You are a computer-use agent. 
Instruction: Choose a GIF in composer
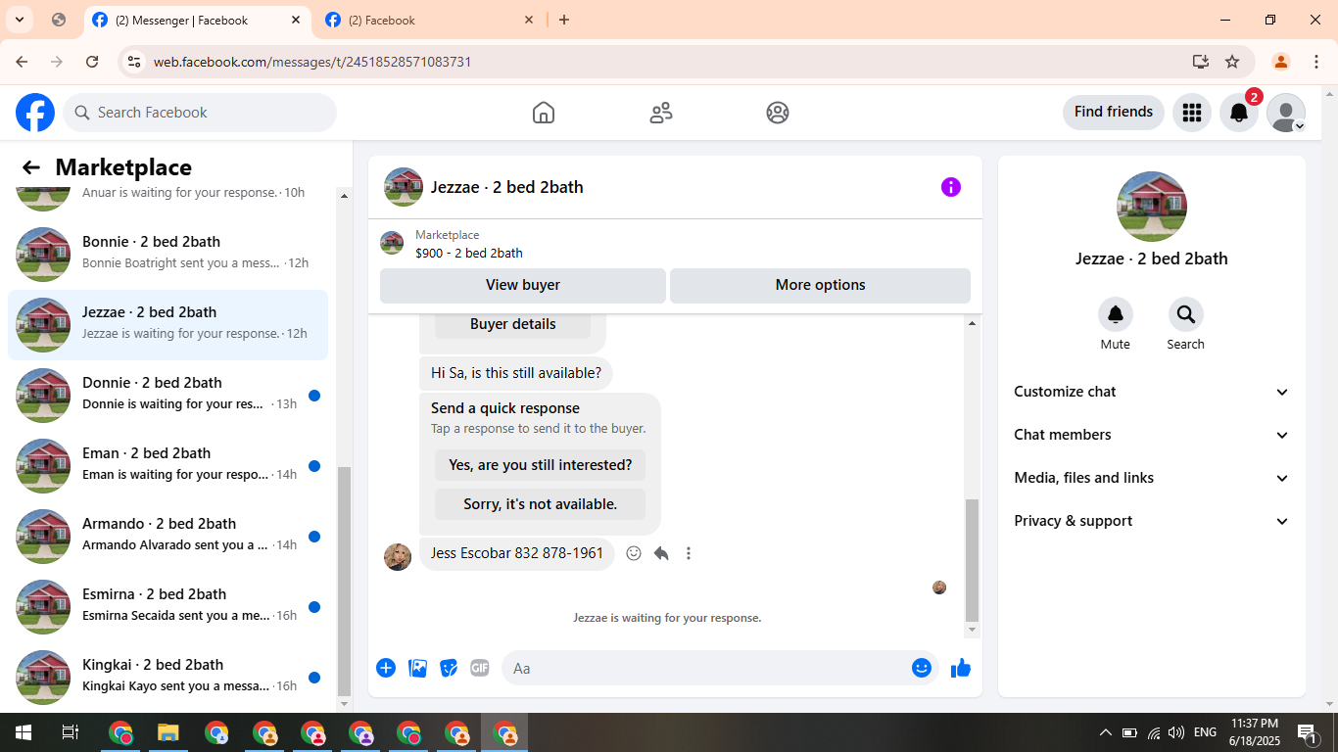(480, 668)
